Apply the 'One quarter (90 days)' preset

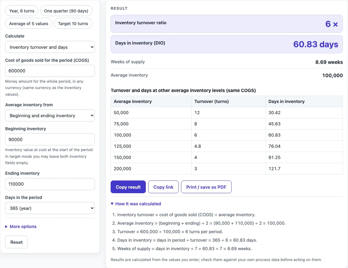coord(66,11)
